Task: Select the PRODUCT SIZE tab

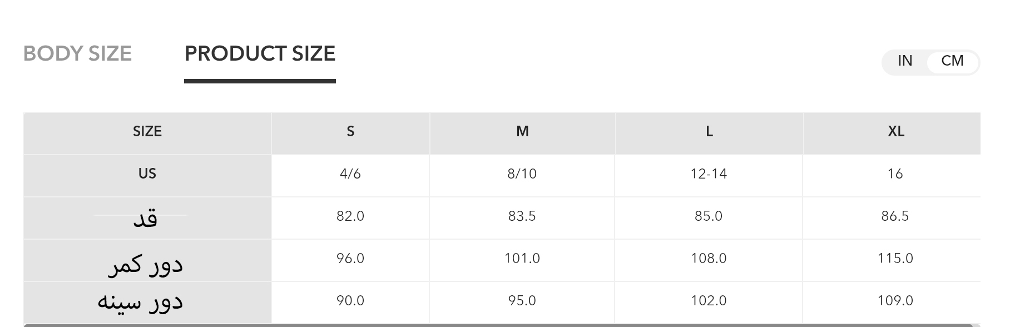Action: click(x=260, y=54)
